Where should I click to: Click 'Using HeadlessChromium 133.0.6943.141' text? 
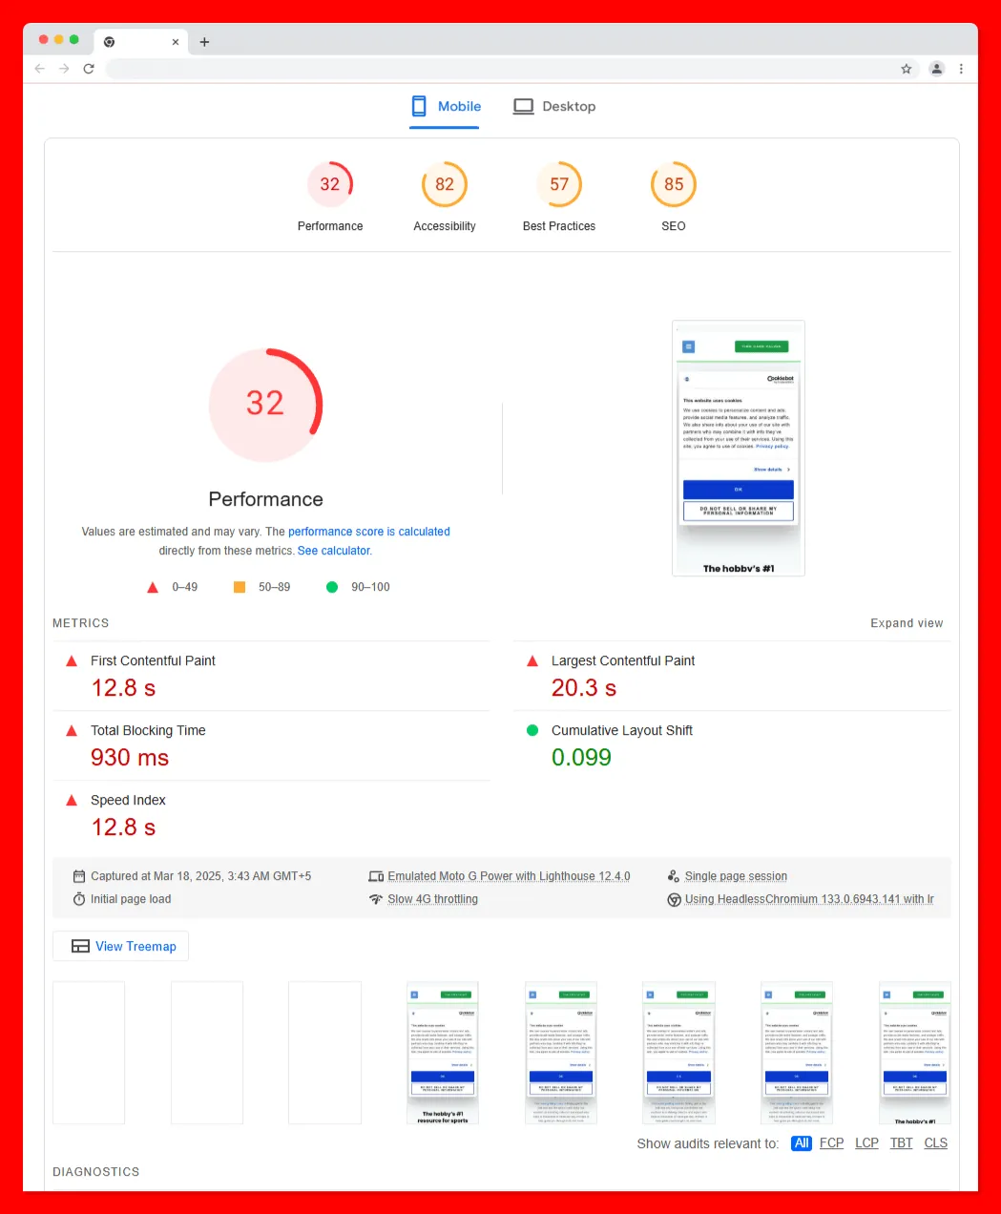809,899
